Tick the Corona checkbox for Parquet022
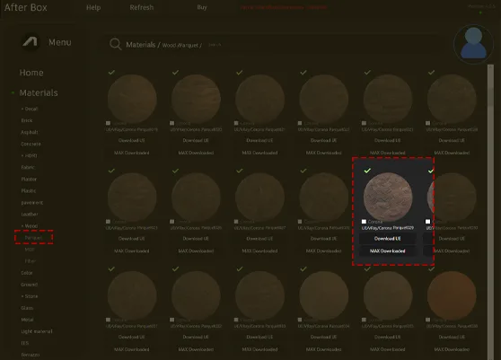Image resolution: width=501 pixels, height=360 pixels. [300, 123]
